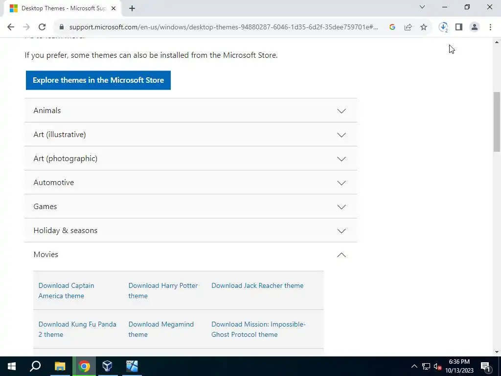This screenshot has height=376, width=501.
Task: Open the downloads extension icon
Action: click(443, 27)
